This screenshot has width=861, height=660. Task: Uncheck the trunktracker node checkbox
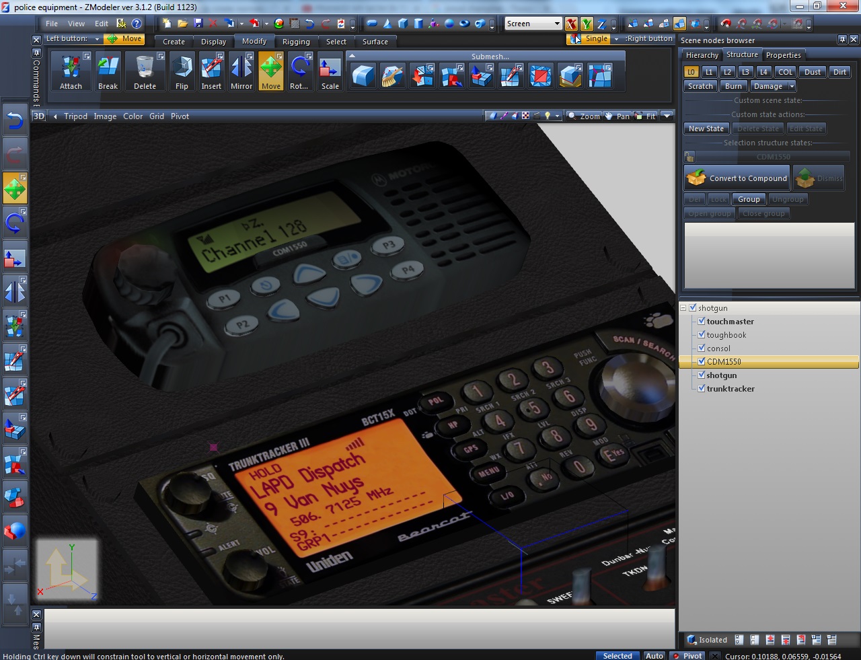coord(702,388)
